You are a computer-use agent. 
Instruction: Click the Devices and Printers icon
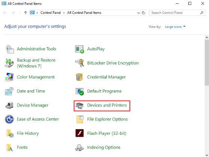(79, 106)
